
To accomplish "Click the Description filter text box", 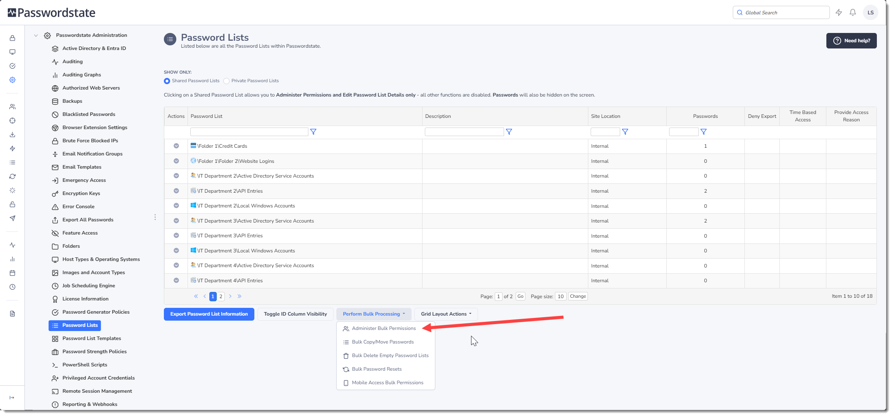I will (464, 132).
